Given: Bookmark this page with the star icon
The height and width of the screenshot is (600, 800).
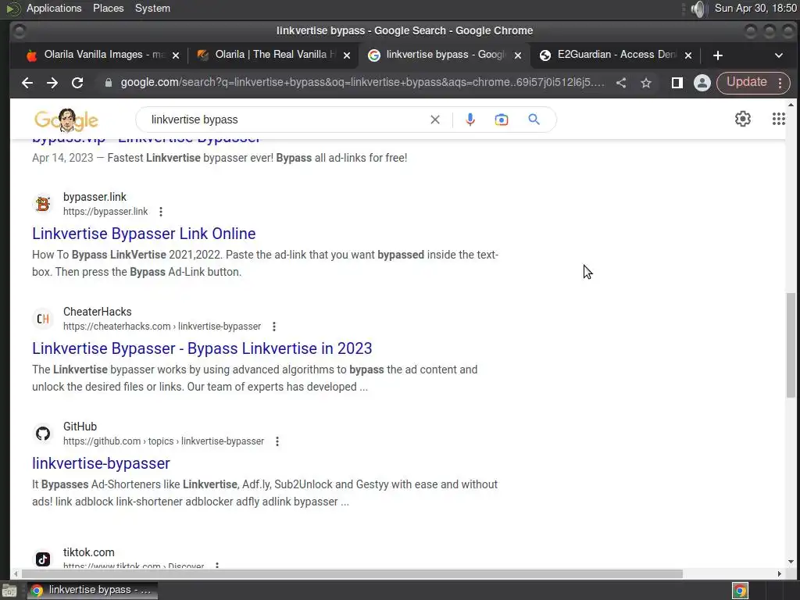Looking at the screenshot, I should pyautogui.click(x=646, y=83).
